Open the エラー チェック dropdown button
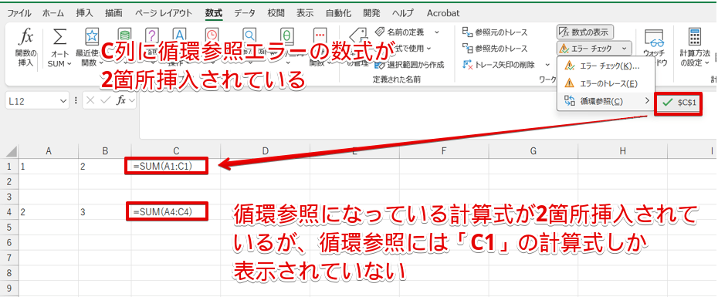Screen dimensions: 718x297 click(x=594, y=48)
